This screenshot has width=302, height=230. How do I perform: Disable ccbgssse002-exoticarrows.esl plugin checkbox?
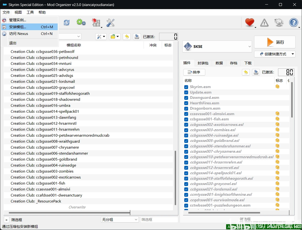click(x=186, y=125)
